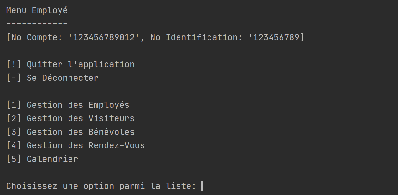
Task: Click the input cursor after 'Choisissez une option'
Action: click(202, 186)
